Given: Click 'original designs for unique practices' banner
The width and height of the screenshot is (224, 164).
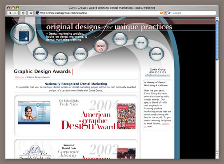Looking at the screenshot, I should (x=109, y=27).
